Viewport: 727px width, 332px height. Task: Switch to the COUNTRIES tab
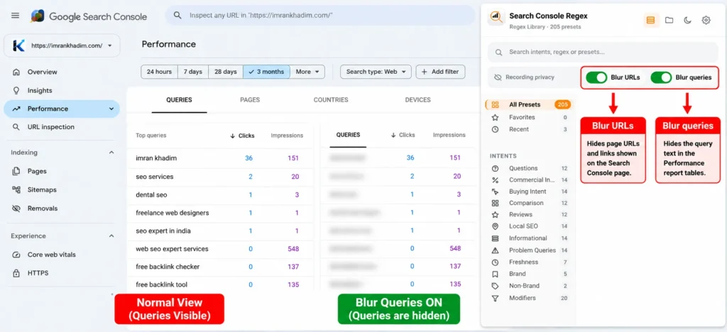(x=331, y=100)
